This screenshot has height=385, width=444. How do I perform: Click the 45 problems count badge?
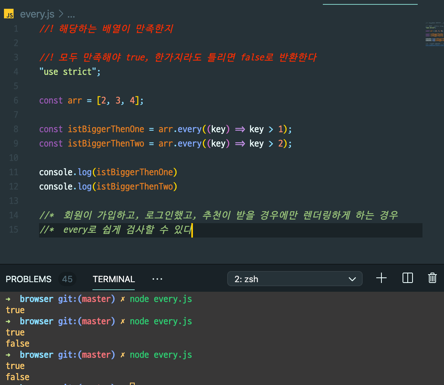(x=67, y=279)
